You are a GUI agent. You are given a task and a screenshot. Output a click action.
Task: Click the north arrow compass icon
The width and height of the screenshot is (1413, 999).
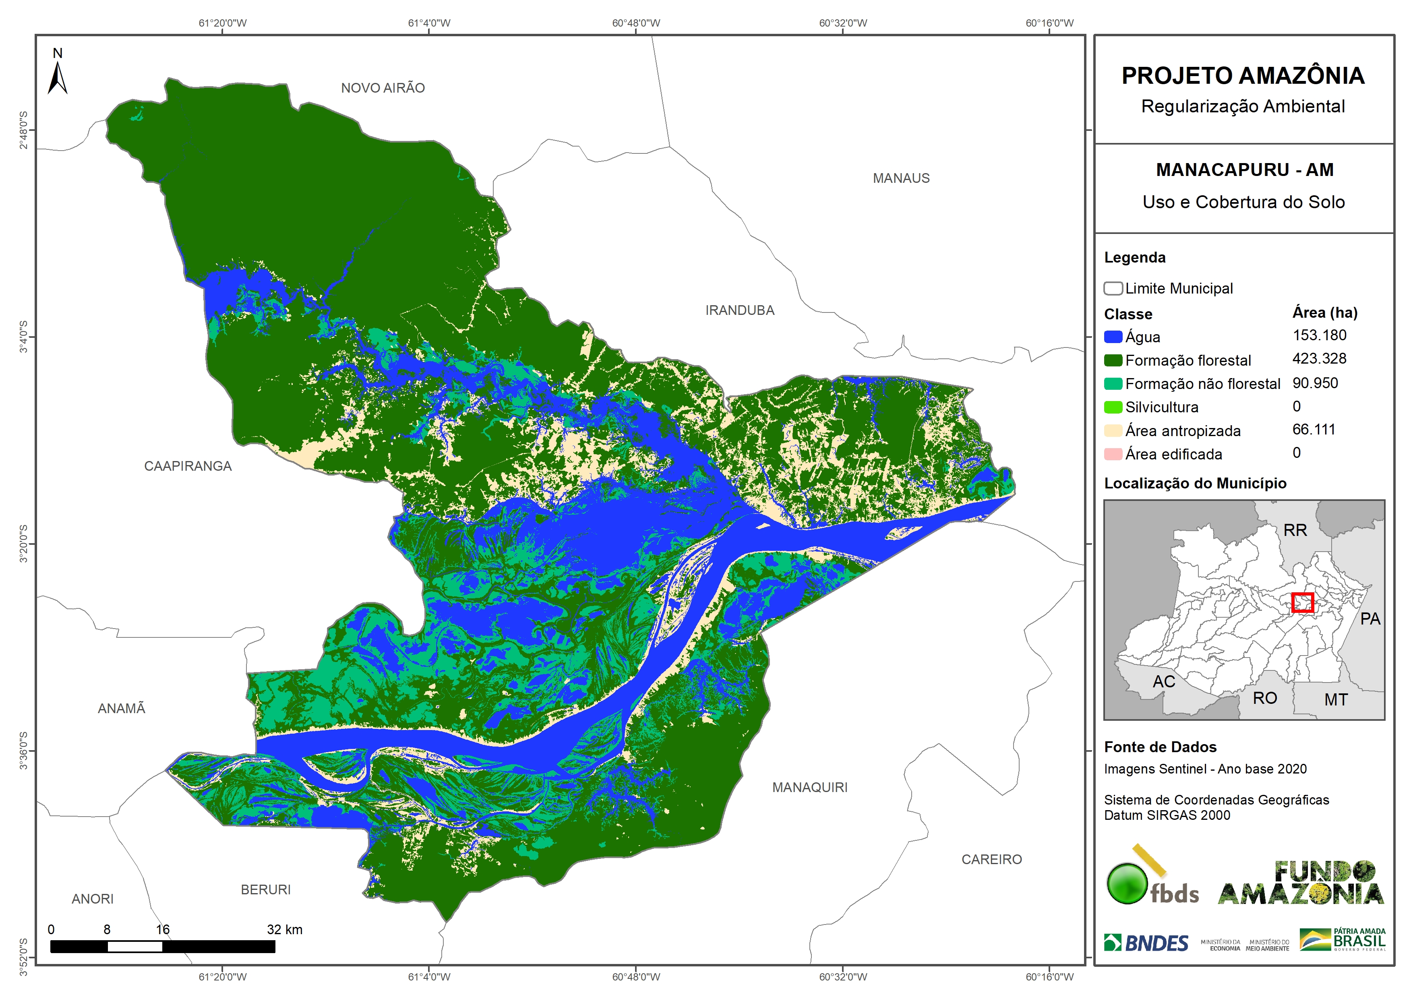[x=57, y=78]
